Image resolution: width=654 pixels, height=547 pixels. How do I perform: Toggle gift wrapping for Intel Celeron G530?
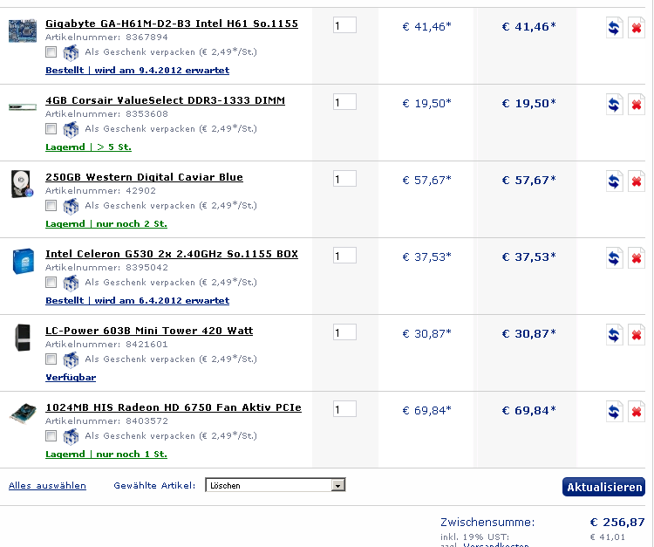tap(51, 283)
